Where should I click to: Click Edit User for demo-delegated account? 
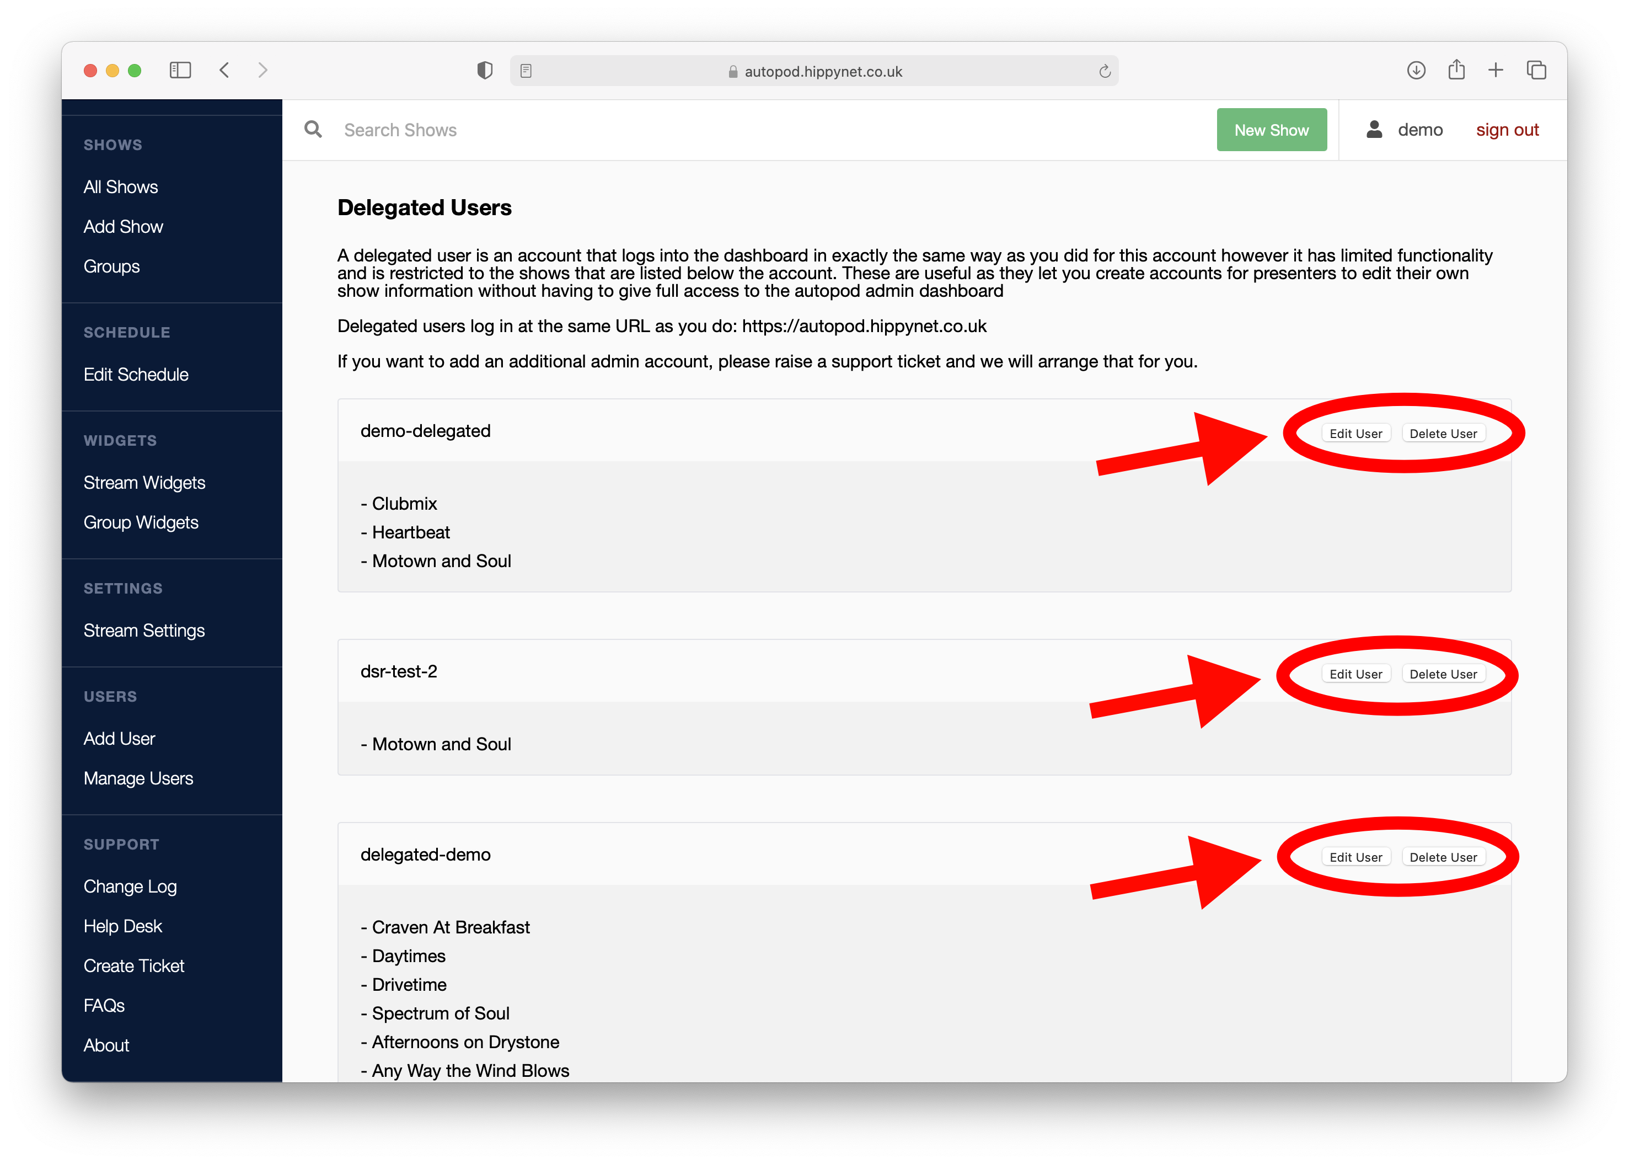click(1354, 432)
